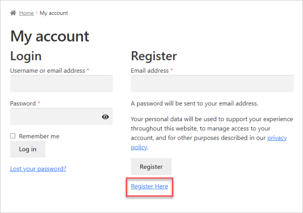Click the Remember me label text
This screenshot has height=213, width=303.
(39, 136)
